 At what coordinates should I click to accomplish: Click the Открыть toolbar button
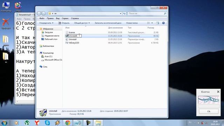(x=64, y=23)
